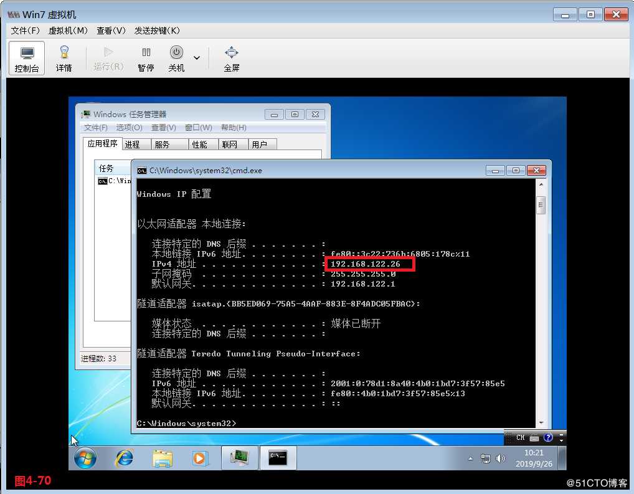Switch VM viewer to 全屏 fullscreen
The image size is (634, 494).
[231, 59]
